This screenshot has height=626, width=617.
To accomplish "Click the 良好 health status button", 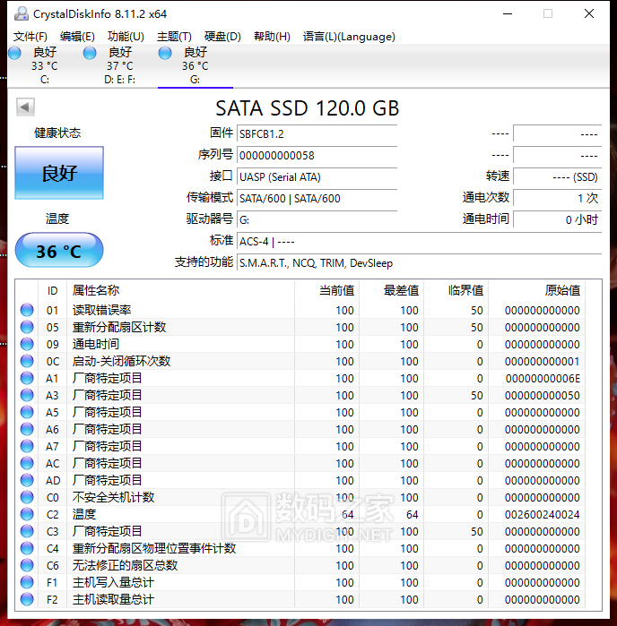I will (59, 173).
